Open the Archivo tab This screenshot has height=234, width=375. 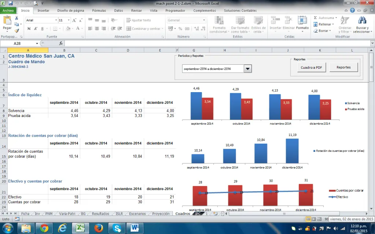(x=8, y=11)
